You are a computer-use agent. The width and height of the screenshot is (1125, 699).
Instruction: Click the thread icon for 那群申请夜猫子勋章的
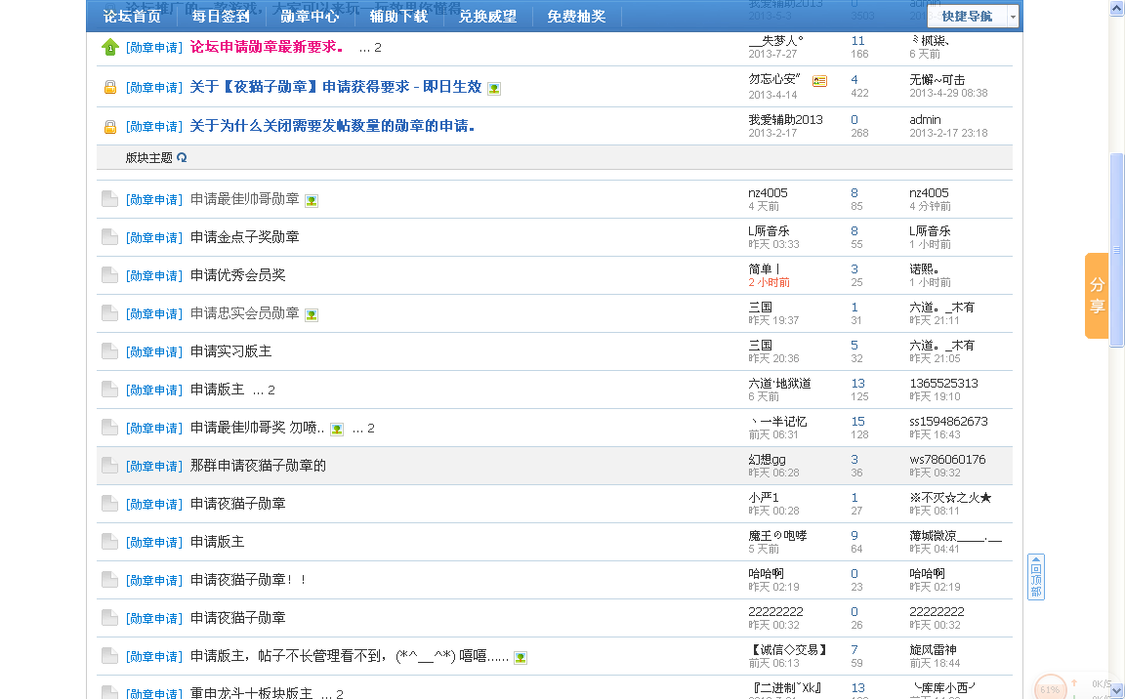coord(109,465)
